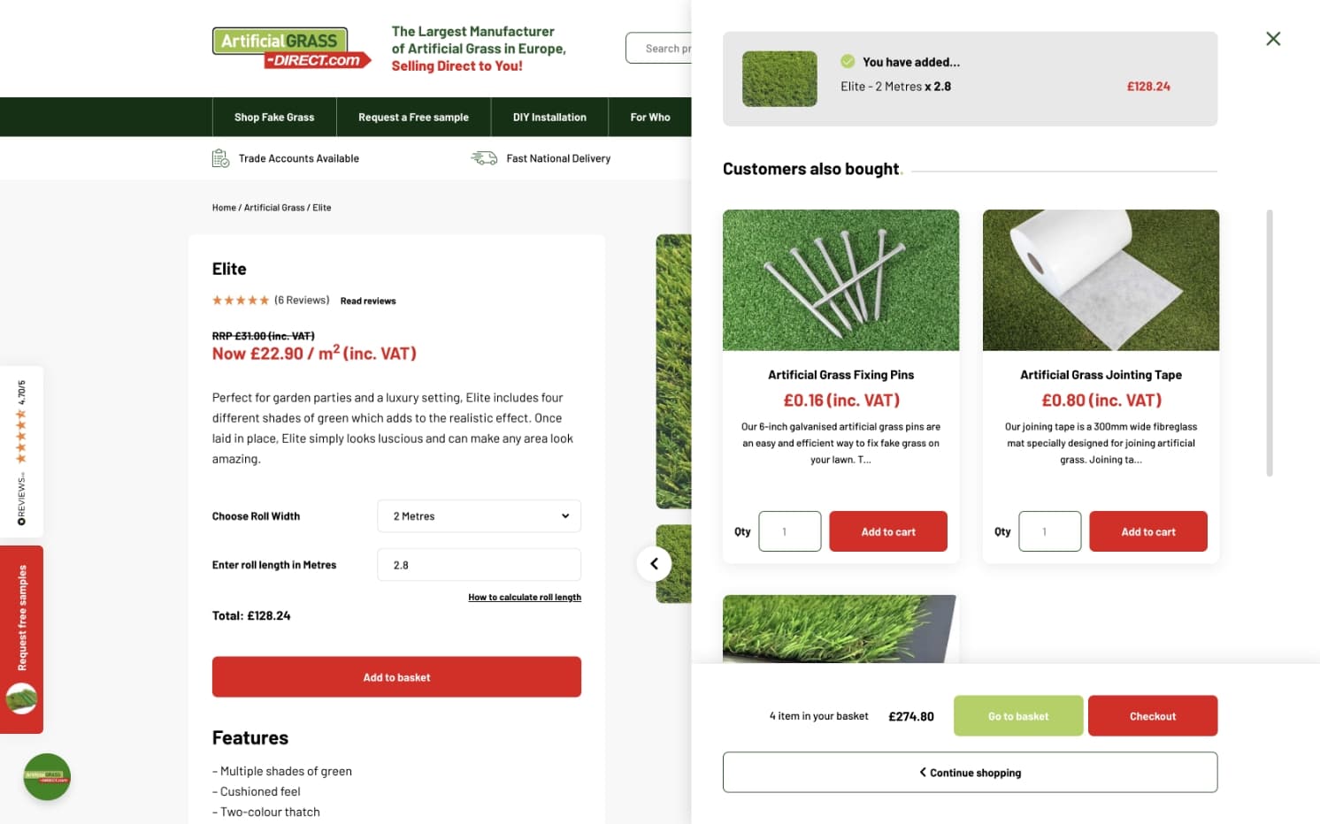Click the How to calculate roll length link

(x=525, y=598)
